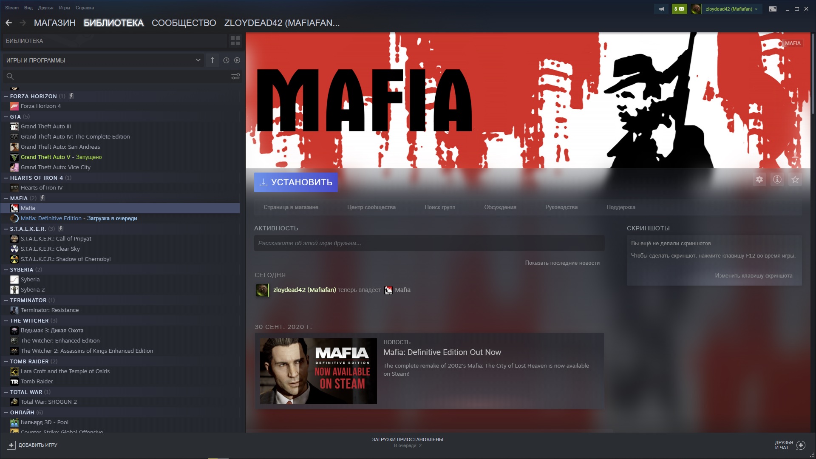Open game settings gear for Mafia
This screenshot has height=459, width=816.
[x=759, y=180]
